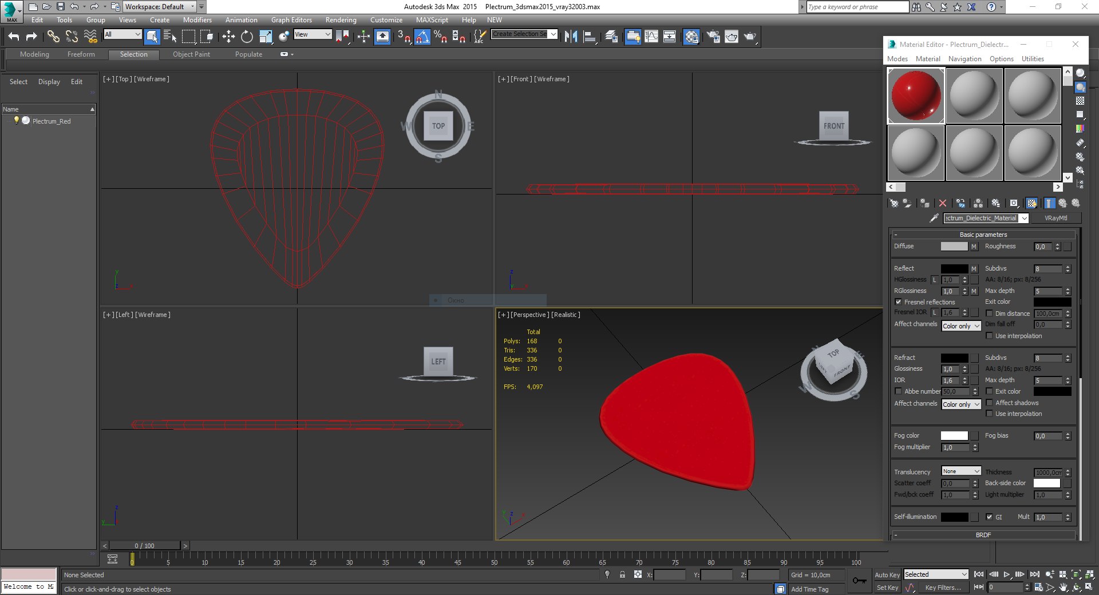The height and width of the screenshot is (595, 1099).
Task: Open the Reflect Affect channels dropdown
Action: click(961, 326)
